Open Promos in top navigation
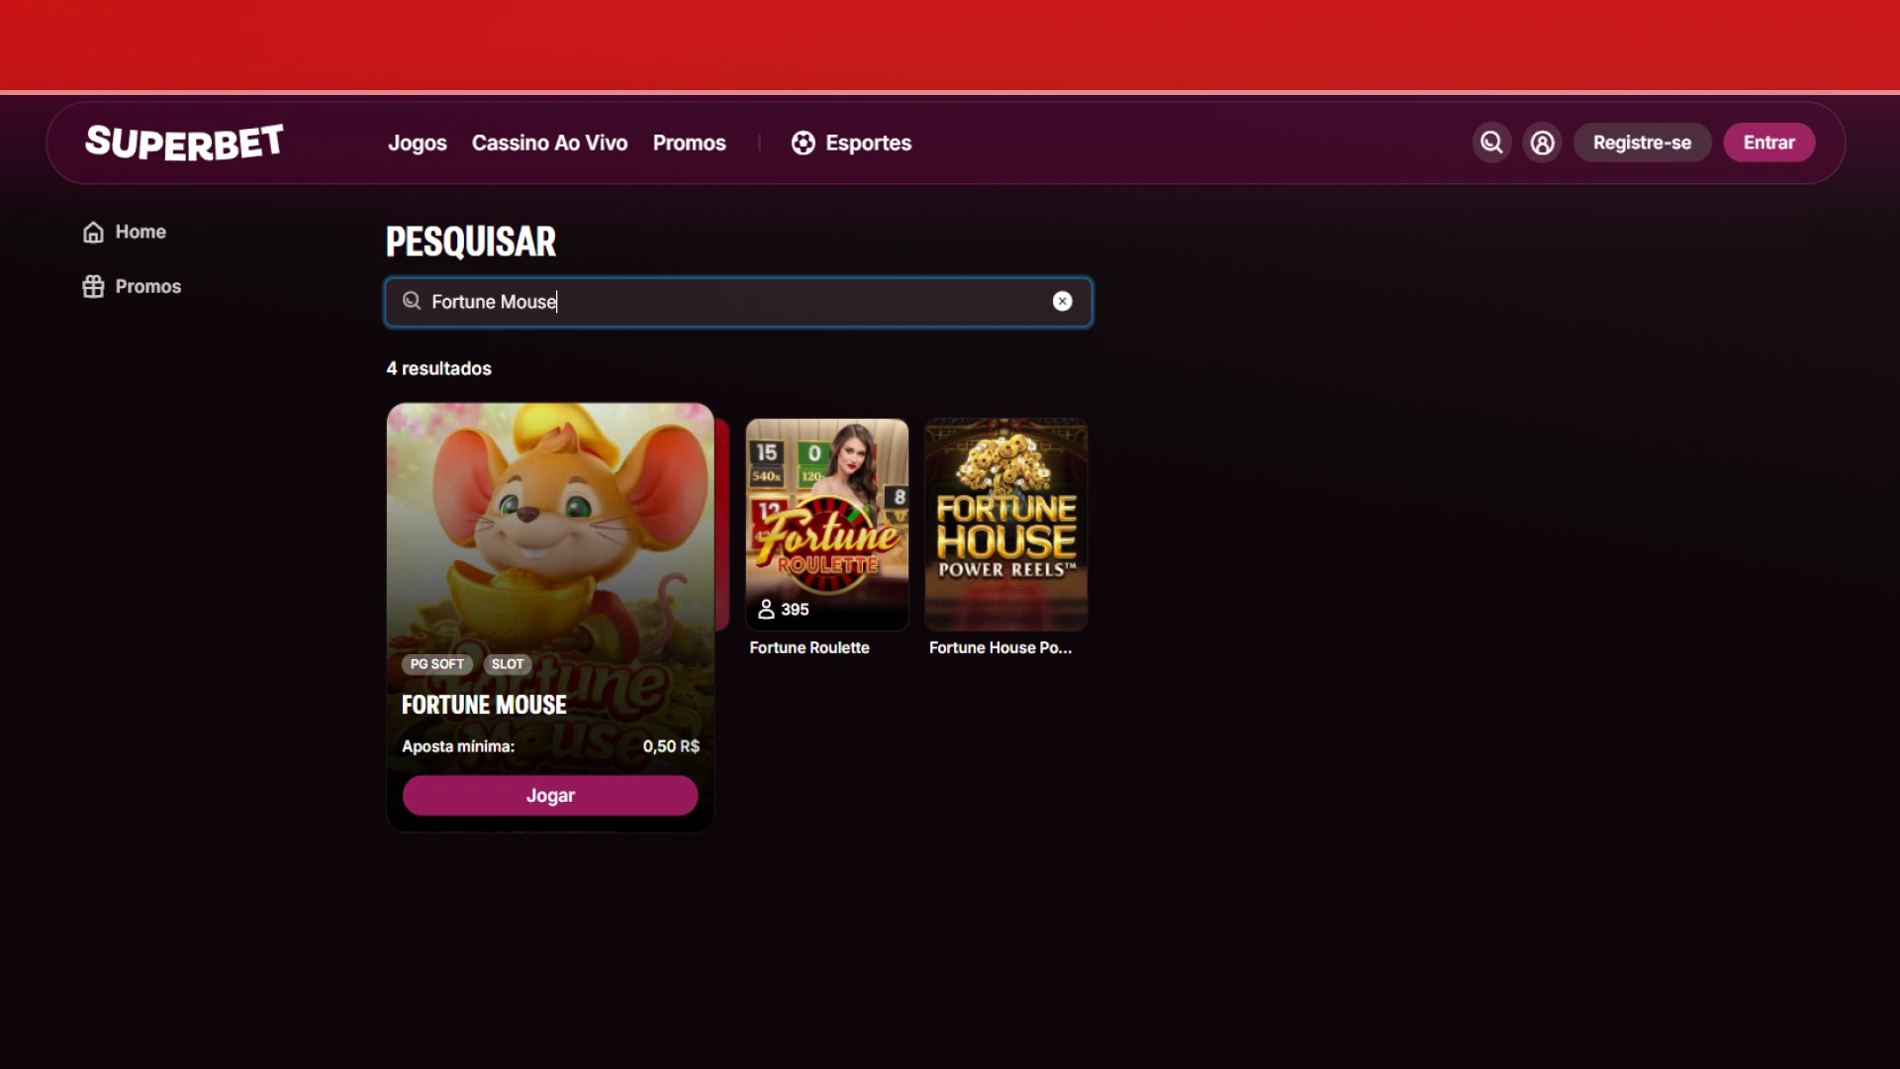Image resolution: width=1900 pixels, height=1069 pixels. tap(689, 143)
